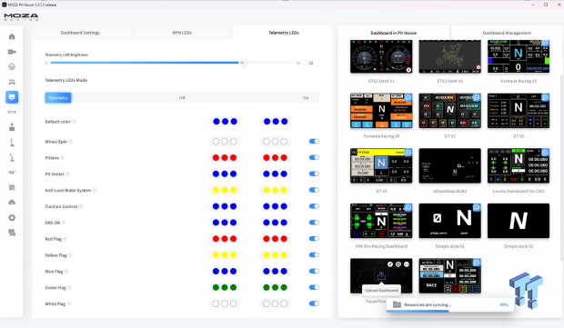Toggle the White Flag switch

pos(314,303)
